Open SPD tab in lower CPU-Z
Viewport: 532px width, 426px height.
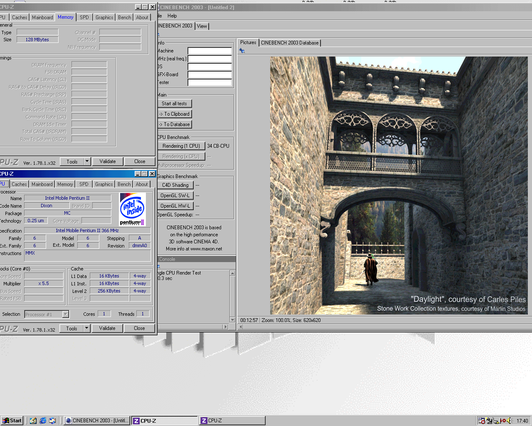(84, 184)
